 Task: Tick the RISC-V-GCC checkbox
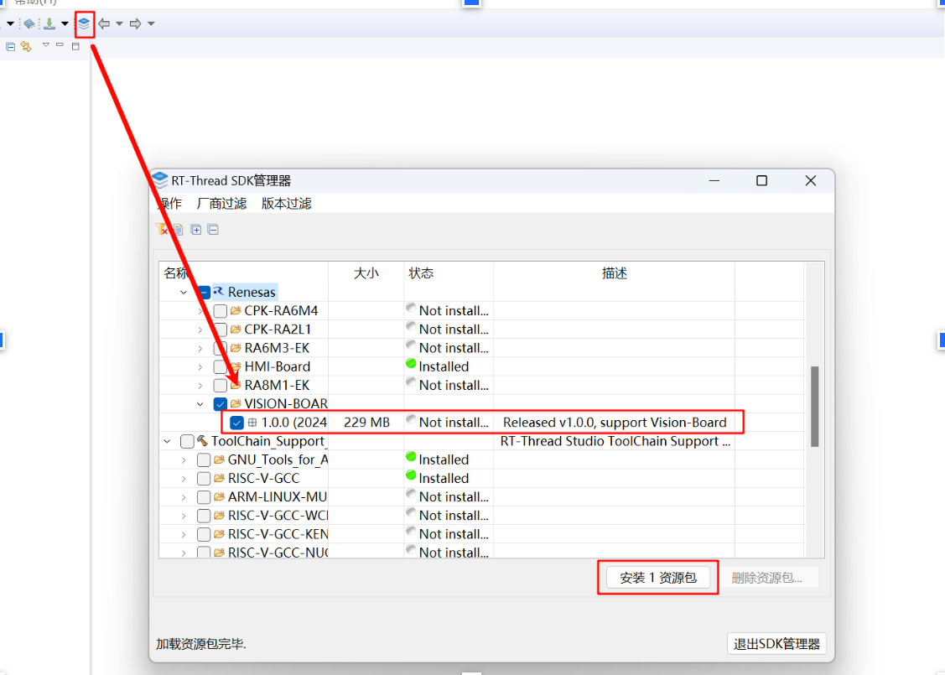tap(204, 479)
